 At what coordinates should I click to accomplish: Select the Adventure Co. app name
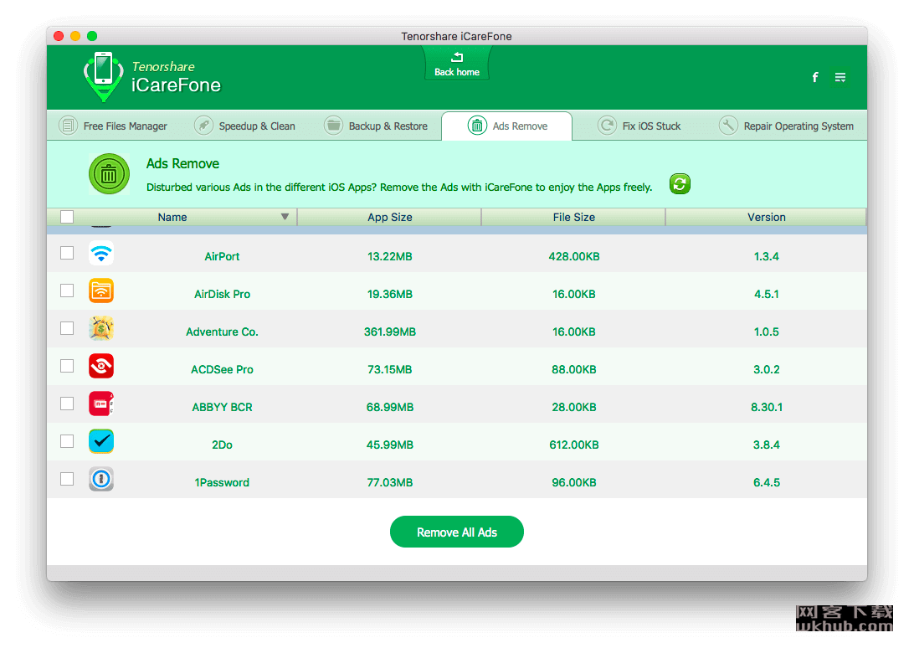222,332
